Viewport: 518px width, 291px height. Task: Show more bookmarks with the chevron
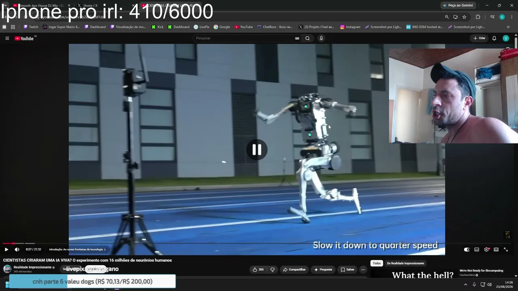coord(508,27)
